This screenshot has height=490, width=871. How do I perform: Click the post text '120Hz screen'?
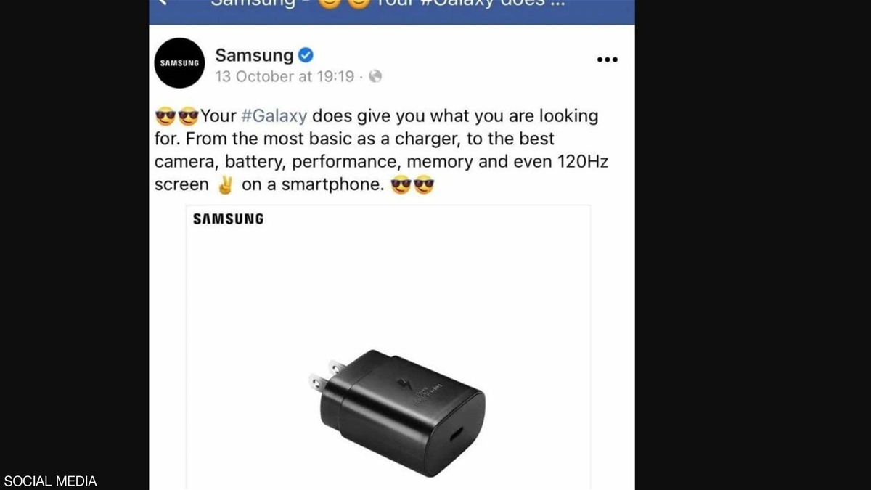(x=381, y=173)
